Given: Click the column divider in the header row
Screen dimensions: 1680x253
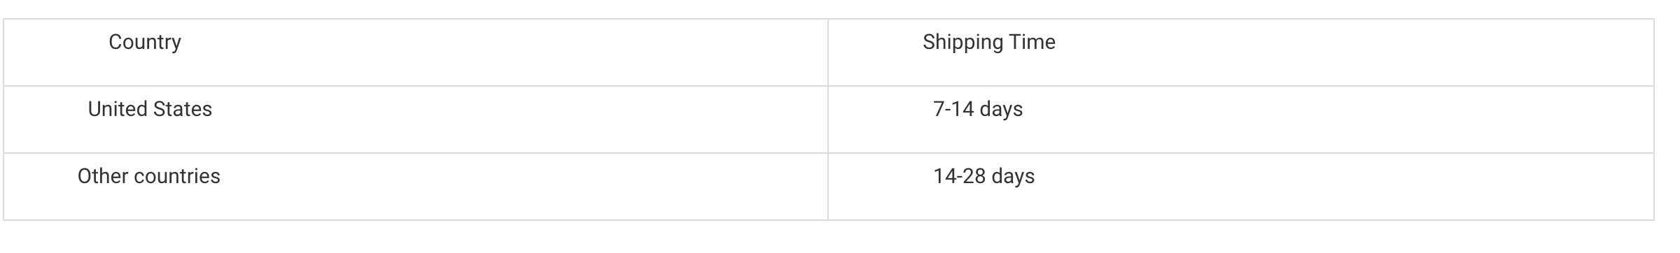Looking at the screenshot, I should tap(828, 52).
